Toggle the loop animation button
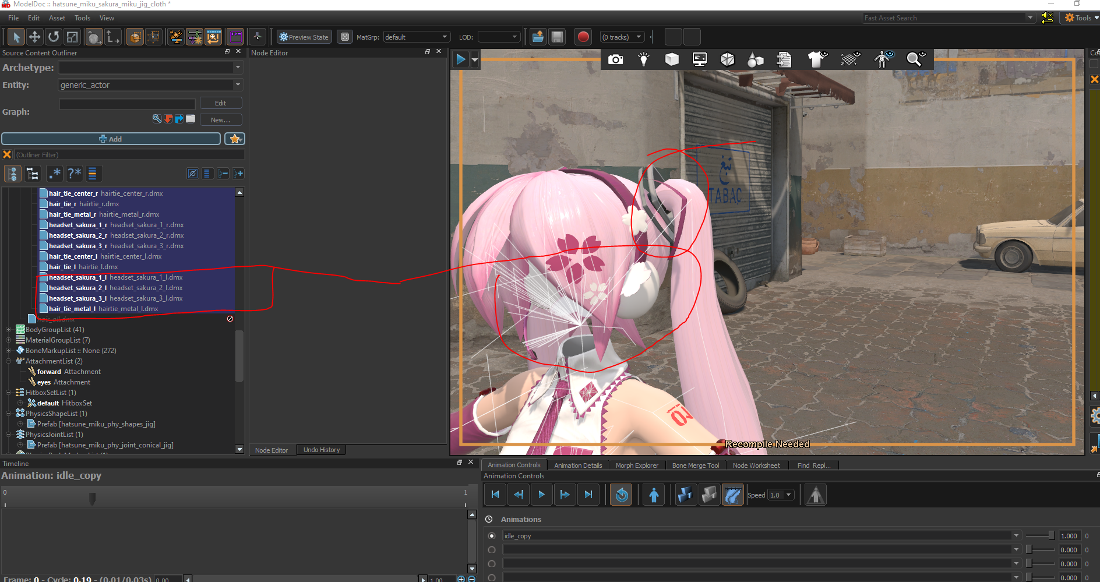1100x582 pixels. [x=622, y=495]
